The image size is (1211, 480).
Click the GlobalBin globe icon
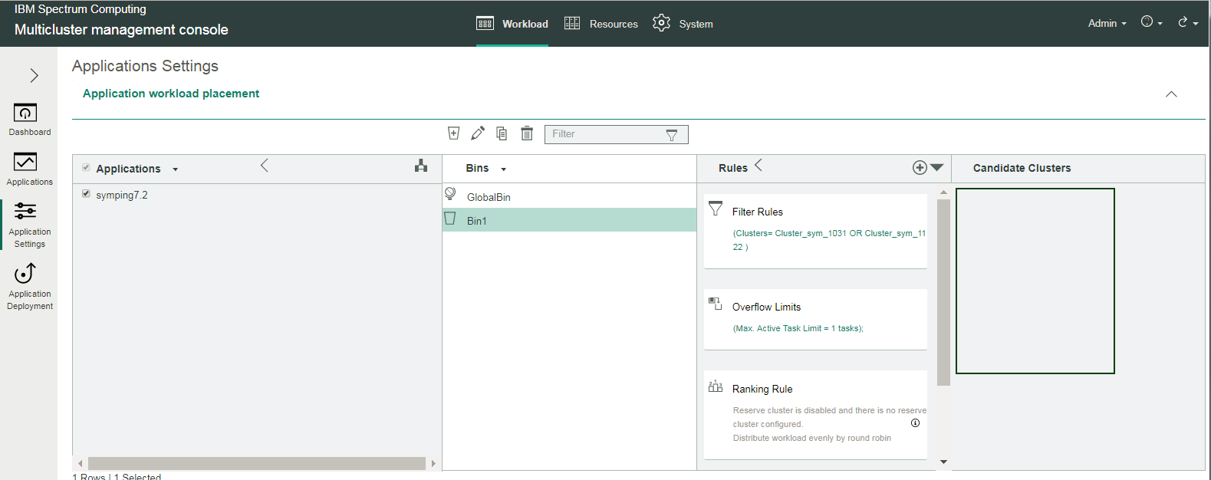pos(451,194)
